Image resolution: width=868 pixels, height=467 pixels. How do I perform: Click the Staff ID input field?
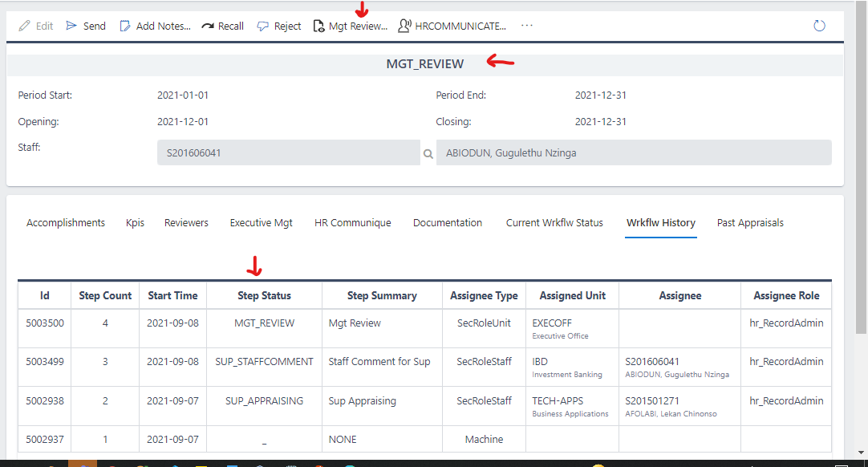[288, 153]
